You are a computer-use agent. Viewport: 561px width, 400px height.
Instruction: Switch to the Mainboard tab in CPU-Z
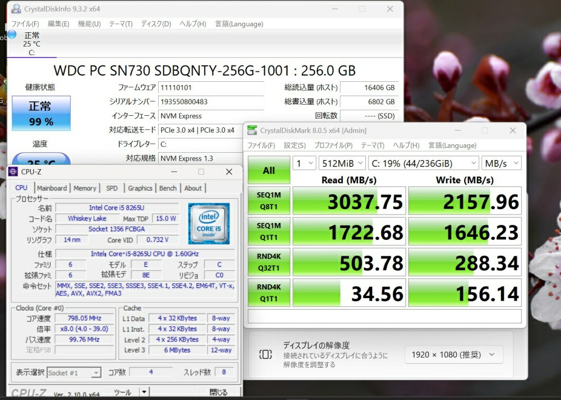pyautogui.click(x=52, y=188)
